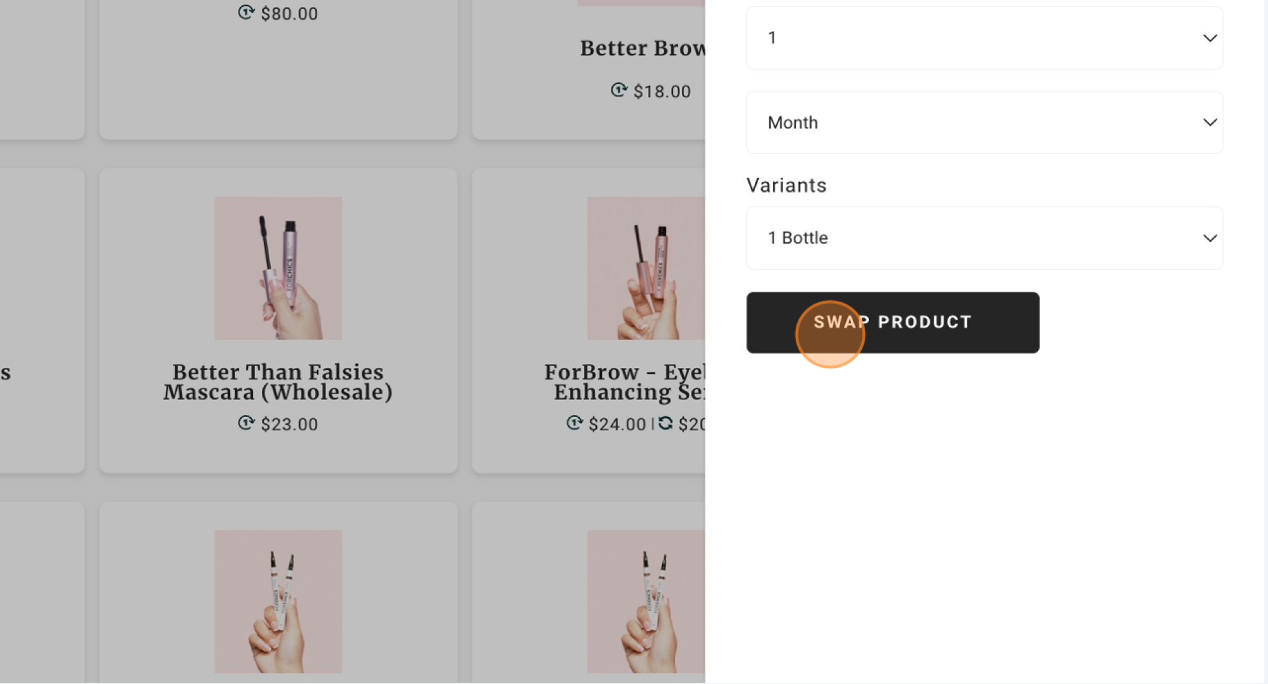
Task: Select Better Than Falsies Mascara image
Action: click(x=278, y=268)
